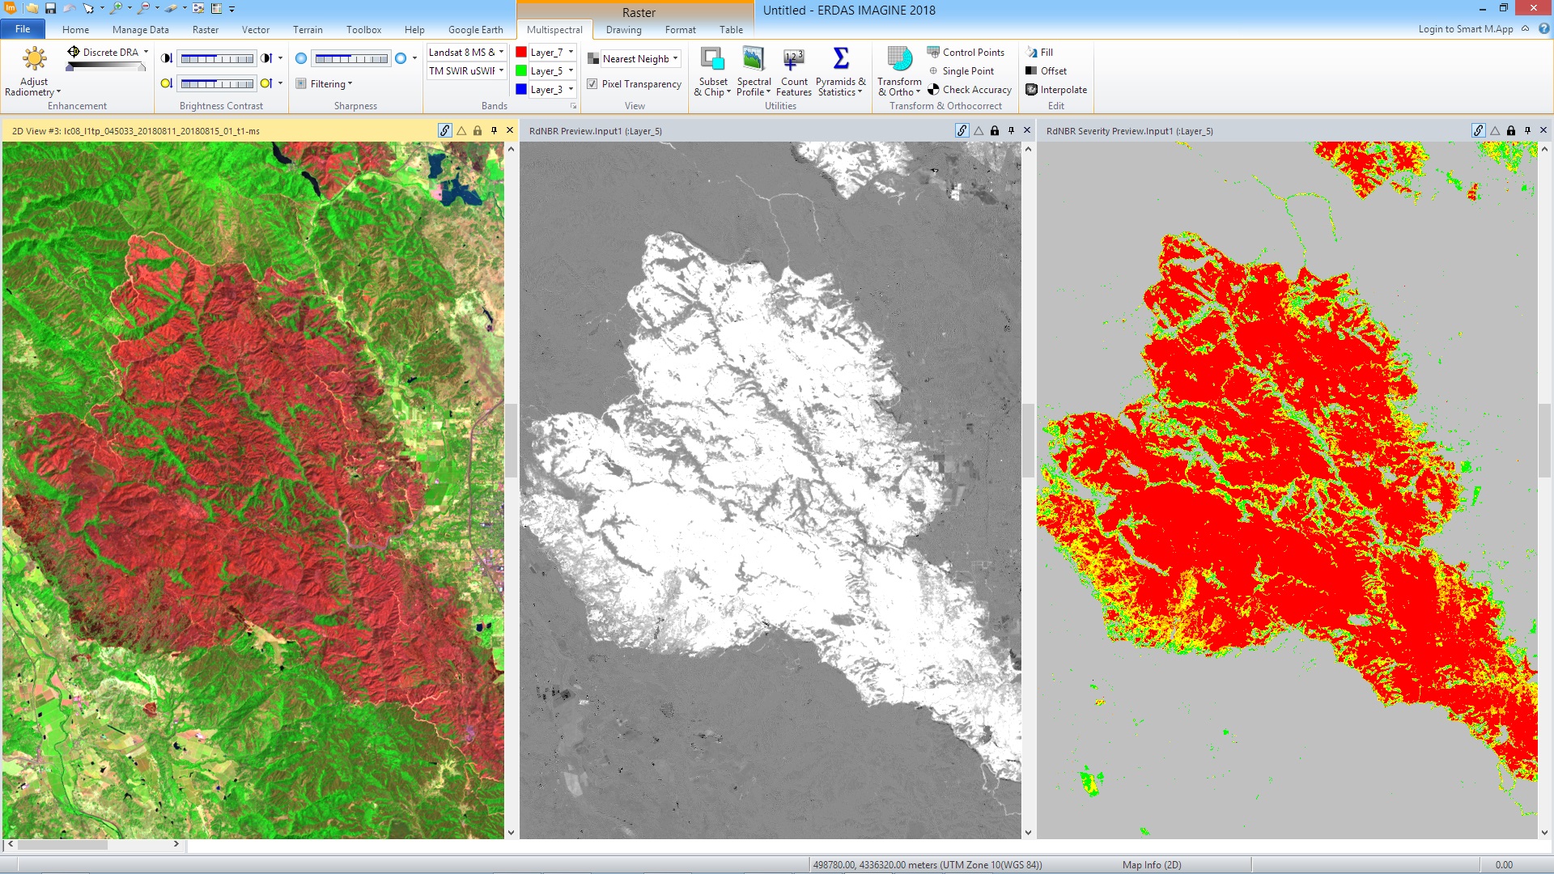Image resolution: width=1554 pixels, height=874 pixels.
Task: Activate the Interpolate edit function
Action: point(1056,89)
